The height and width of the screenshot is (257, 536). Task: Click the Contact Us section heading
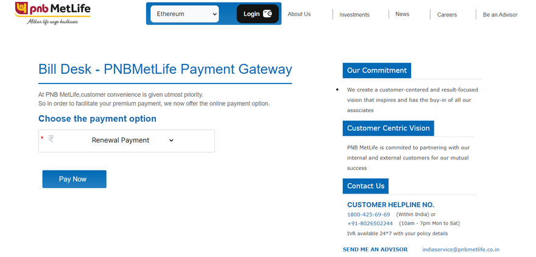[365, 186]
